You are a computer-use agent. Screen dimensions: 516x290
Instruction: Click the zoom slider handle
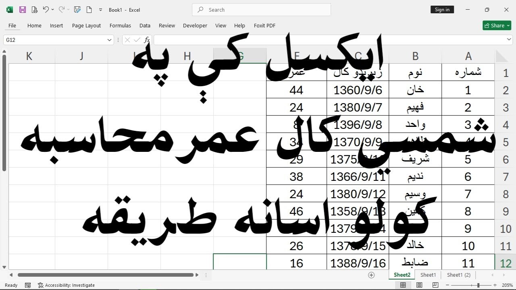pyautogui.click(x=478, y=285)
